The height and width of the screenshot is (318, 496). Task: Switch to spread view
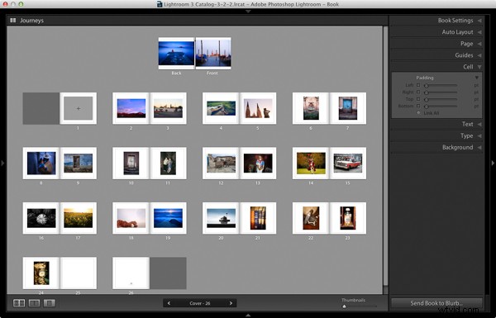(x=34, y=303)
